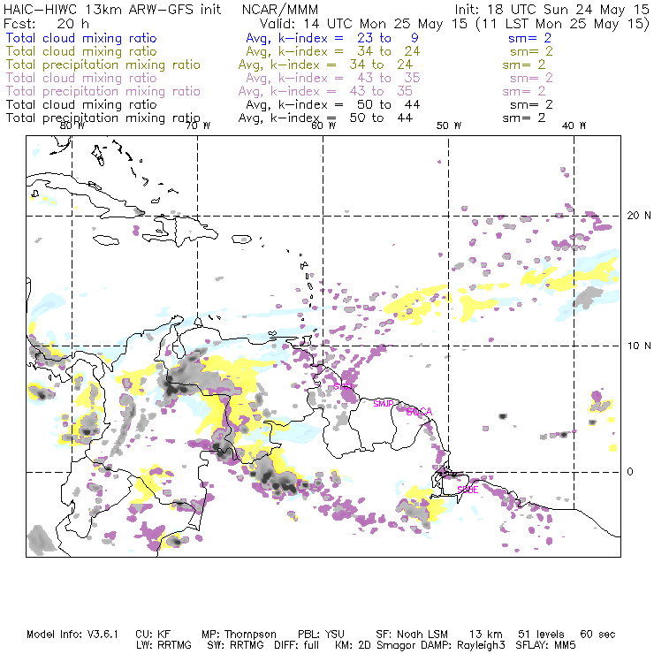Select the 'Valid: 14 UTC Mon 25 May 15' text

363,23
